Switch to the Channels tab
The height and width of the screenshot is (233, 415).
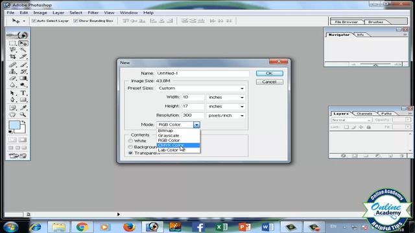click(x=364, y=114)
